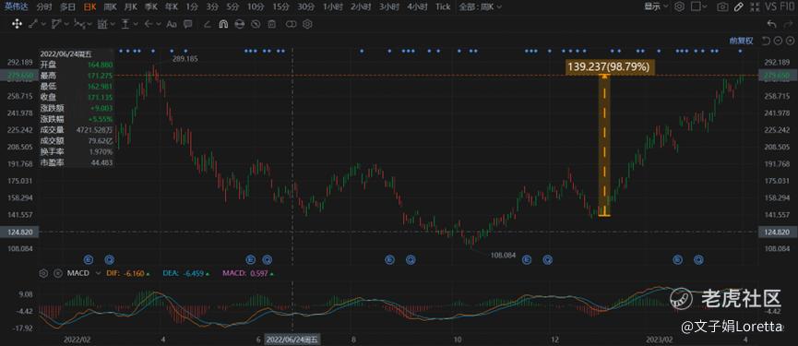Select the Fibonacci retracement drawing tool
Image resolution: width=798 pixels, height=346 pixels.
101,24
